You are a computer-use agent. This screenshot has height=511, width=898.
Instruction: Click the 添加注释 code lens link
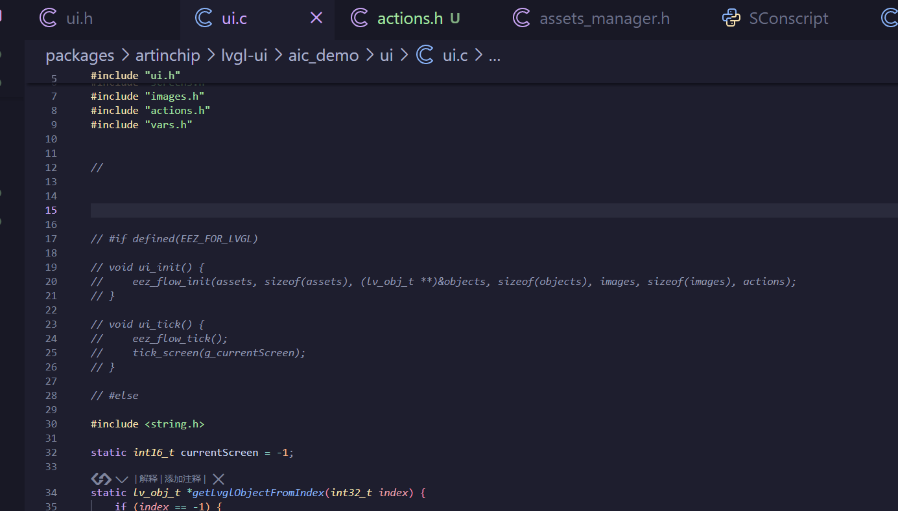[x=183, y=479]
